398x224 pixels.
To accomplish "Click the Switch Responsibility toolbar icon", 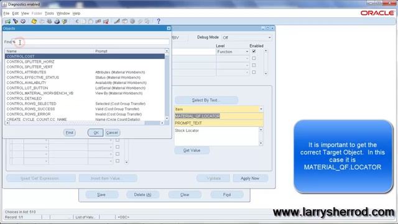I will tap(50, 21).
